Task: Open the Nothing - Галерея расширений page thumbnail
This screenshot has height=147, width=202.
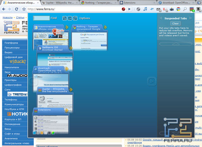Action: pos(89,41)
